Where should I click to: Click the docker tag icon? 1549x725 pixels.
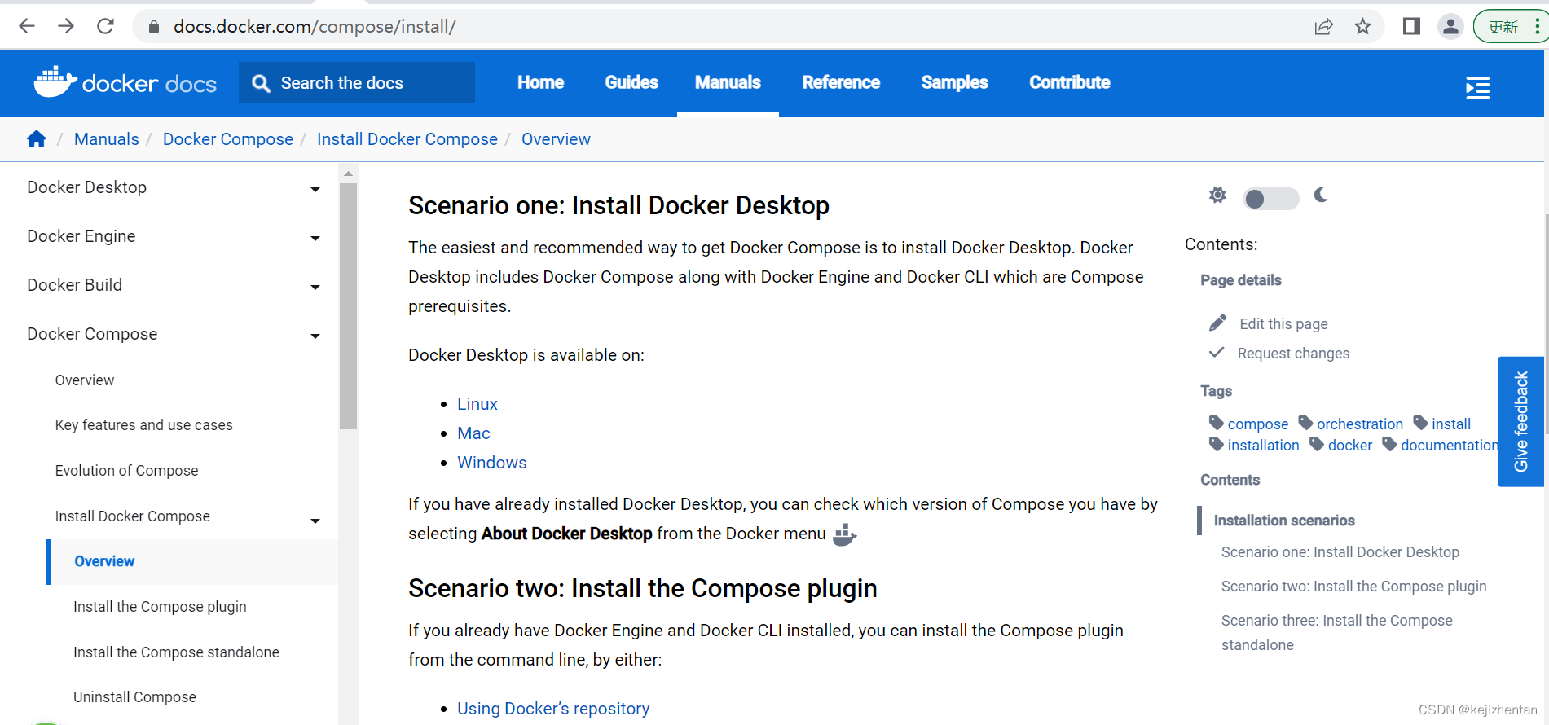1317,444
